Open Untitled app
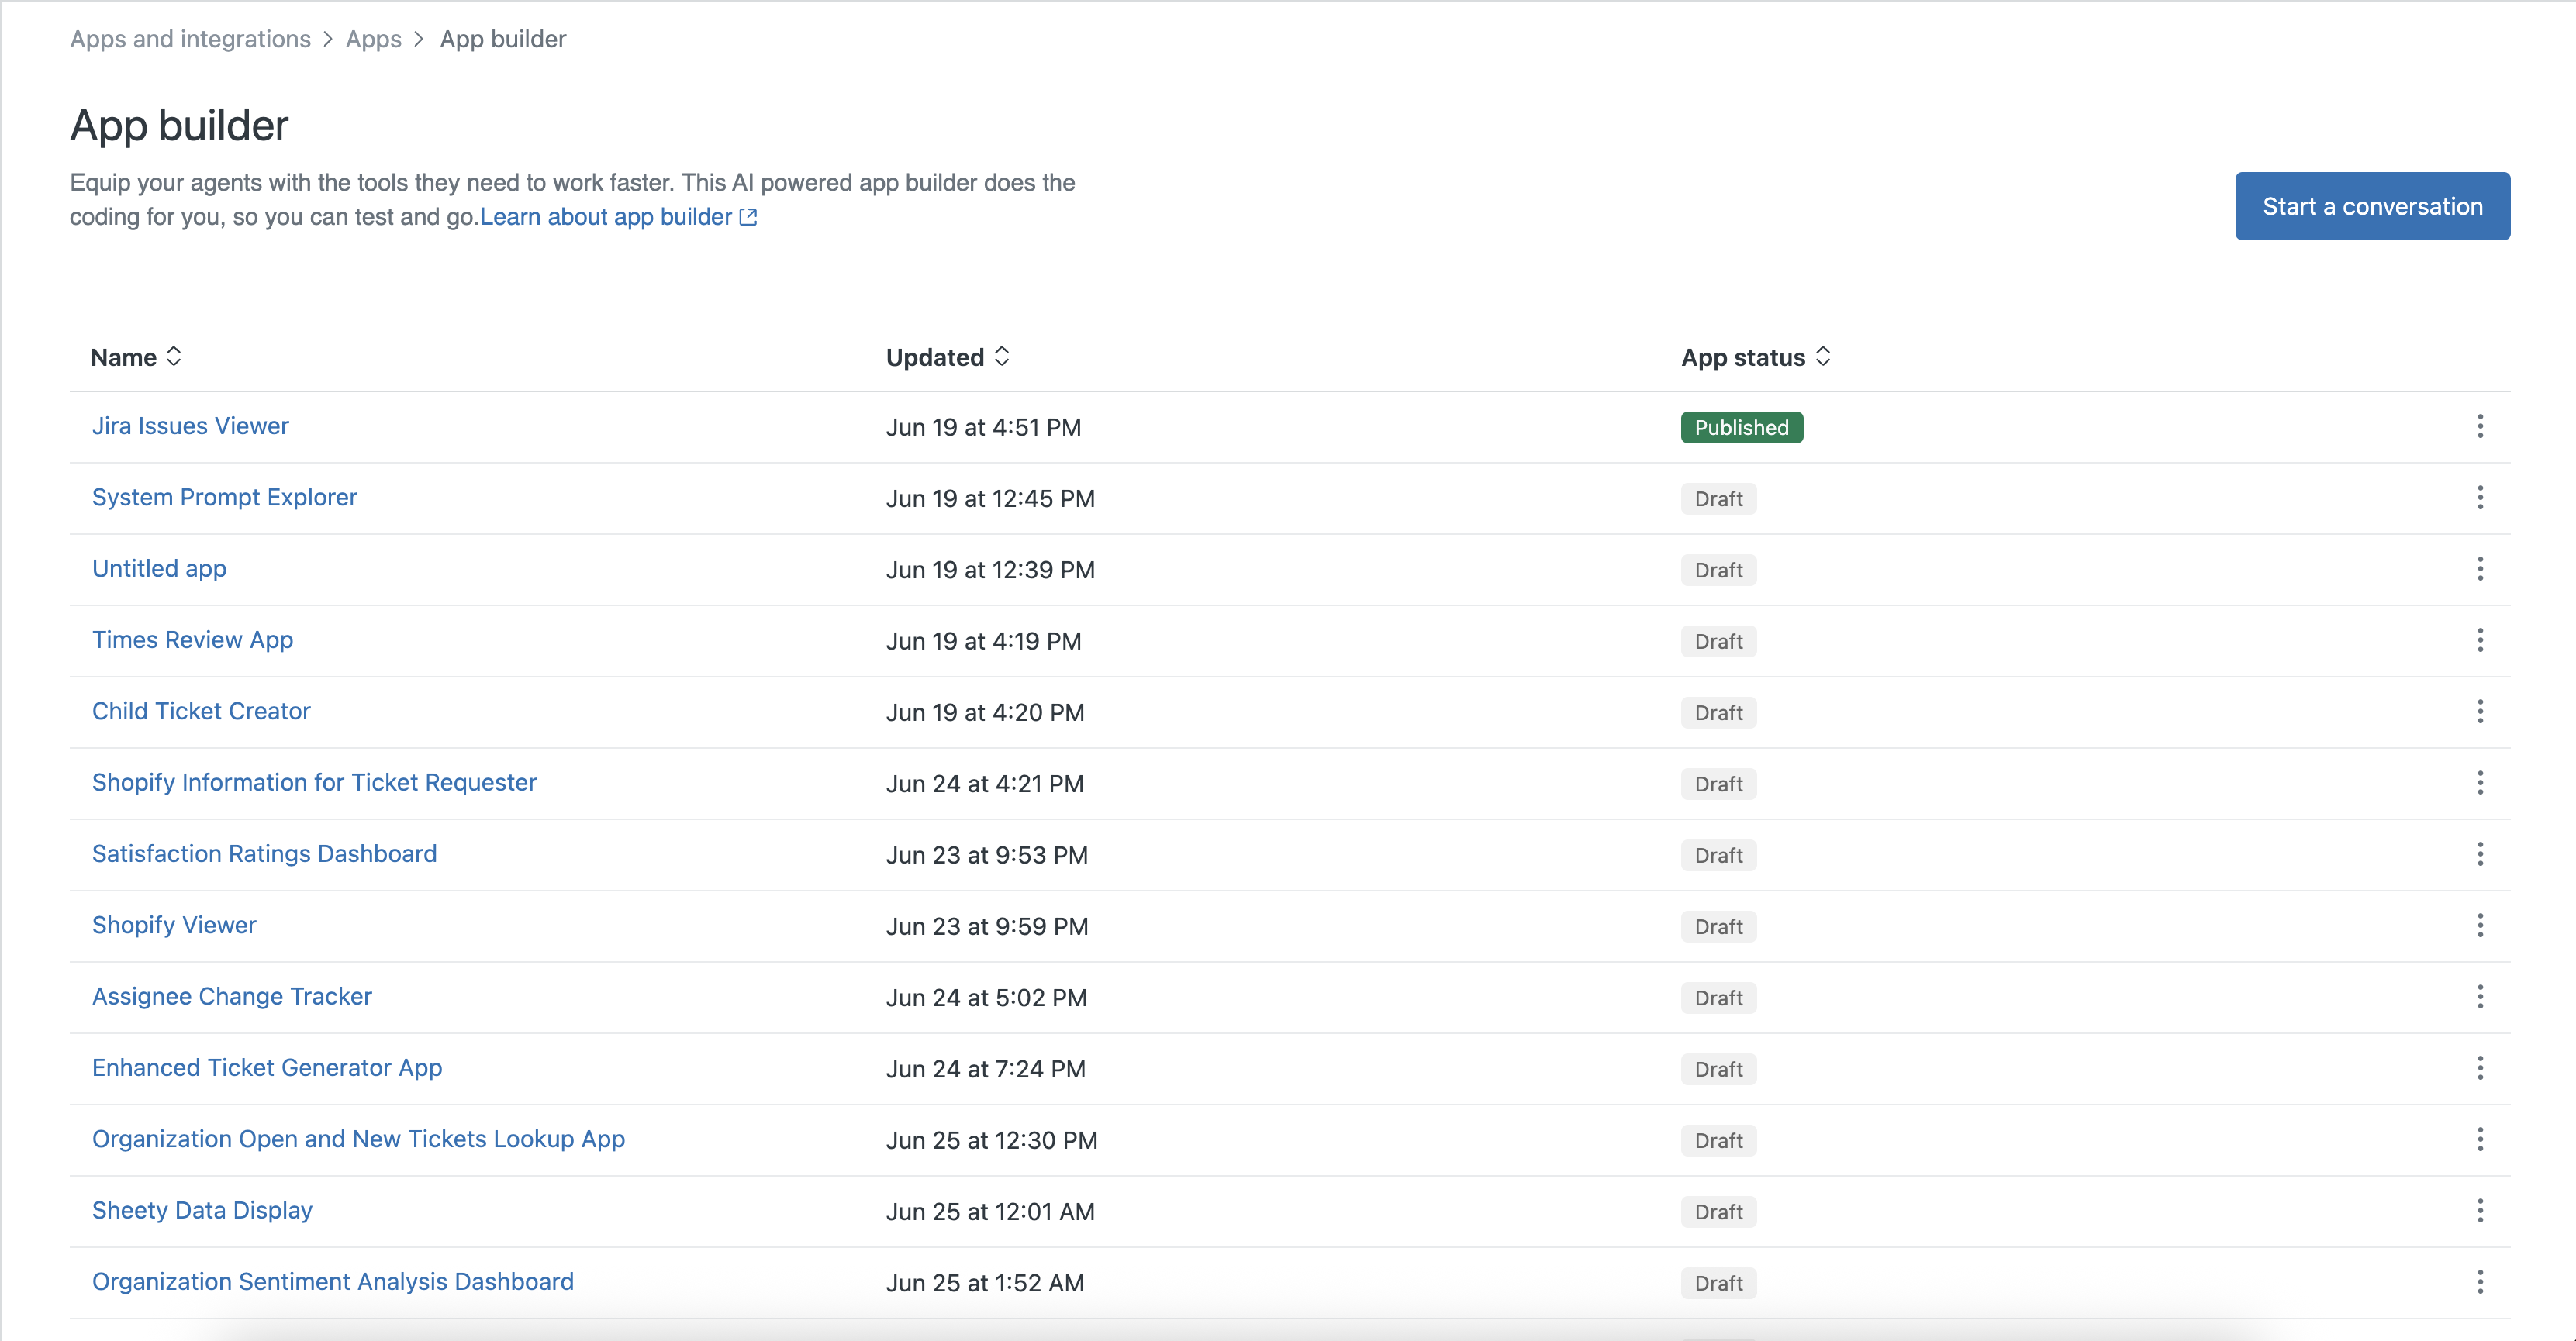Screen dimensions: 2576x1341 coord(159,569)
